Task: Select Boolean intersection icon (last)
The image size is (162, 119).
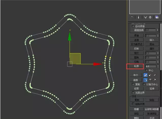Action: pos(155,75)
